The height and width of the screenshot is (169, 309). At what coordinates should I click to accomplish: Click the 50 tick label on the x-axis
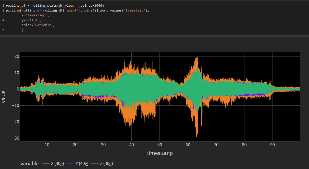click(159, 145)
